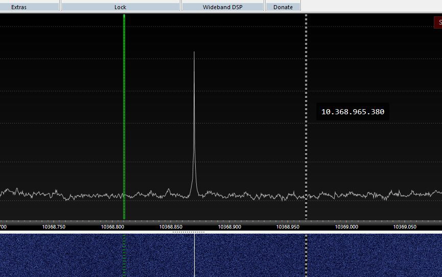The height and width of the screenshot is (277, 442).
Task: Tune to 10368.900 on the frequency scale
Action: 229,226
